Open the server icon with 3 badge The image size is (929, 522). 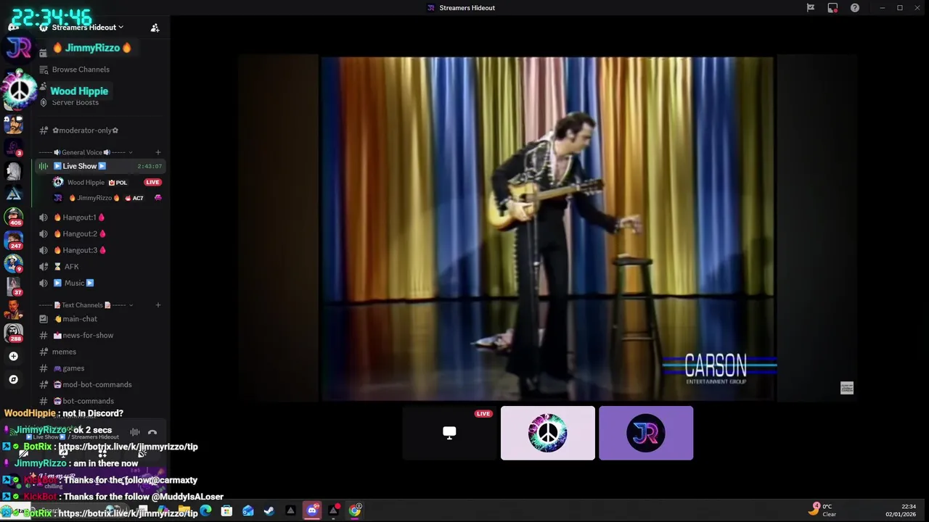pos(14,147)
